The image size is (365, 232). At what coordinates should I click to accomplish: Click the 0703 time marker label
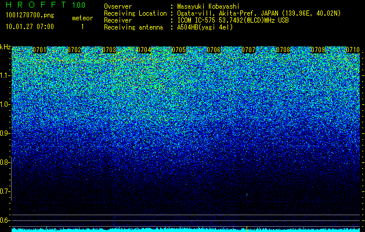tap(109, 50)
